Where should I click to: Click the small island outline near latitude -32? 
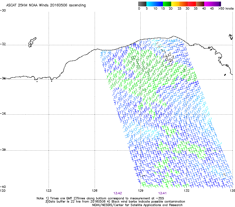(32, 42)
